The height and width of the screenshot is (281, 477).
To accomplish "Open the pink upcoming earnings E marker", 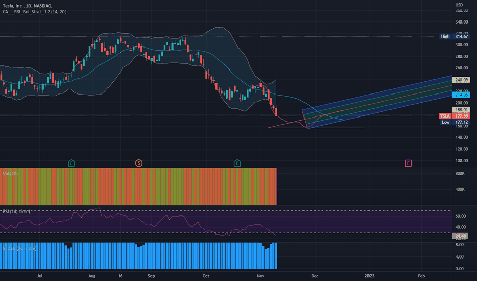I will point(408,163).
